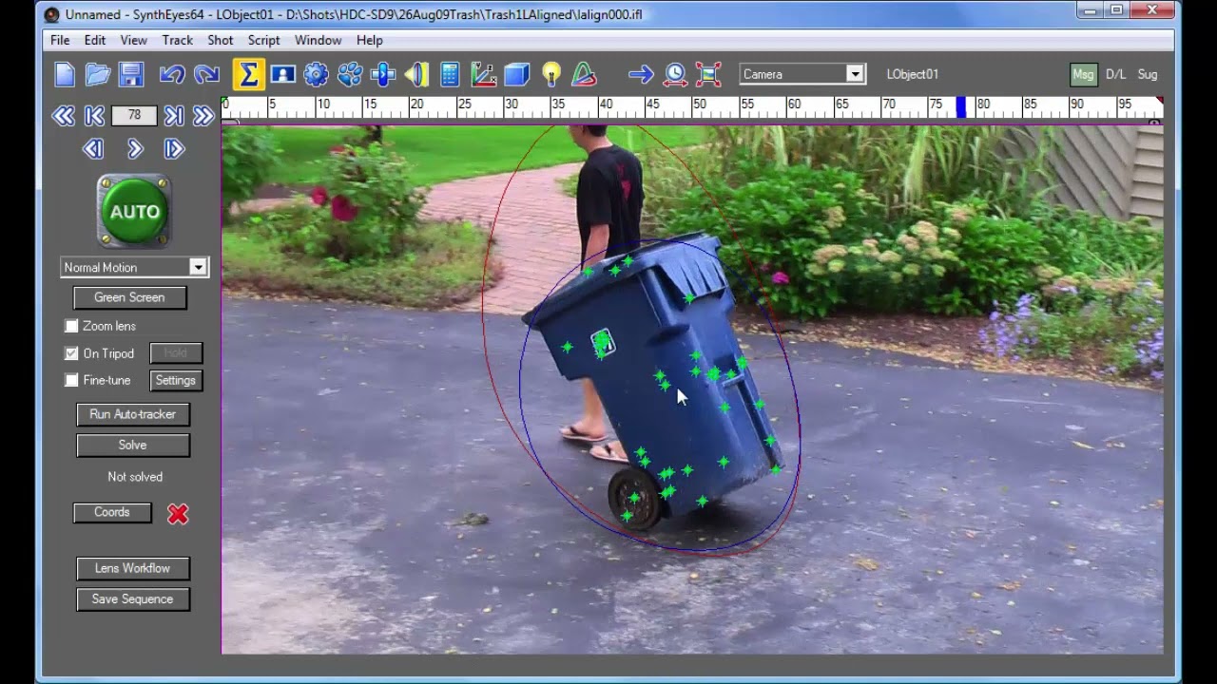Jump to next key with double-right arrows
The image size is (1217, 684).
pyautogui.click(x=203, y=116)
